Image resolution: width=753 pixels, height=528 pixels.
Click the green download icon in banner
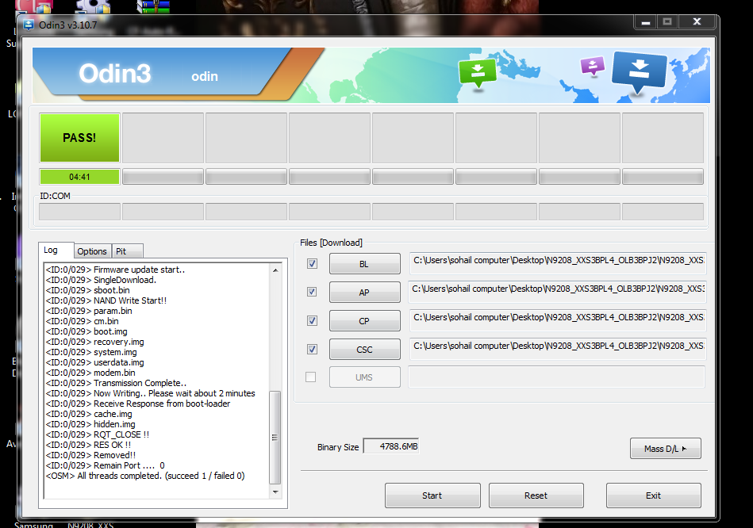(478, 74)
